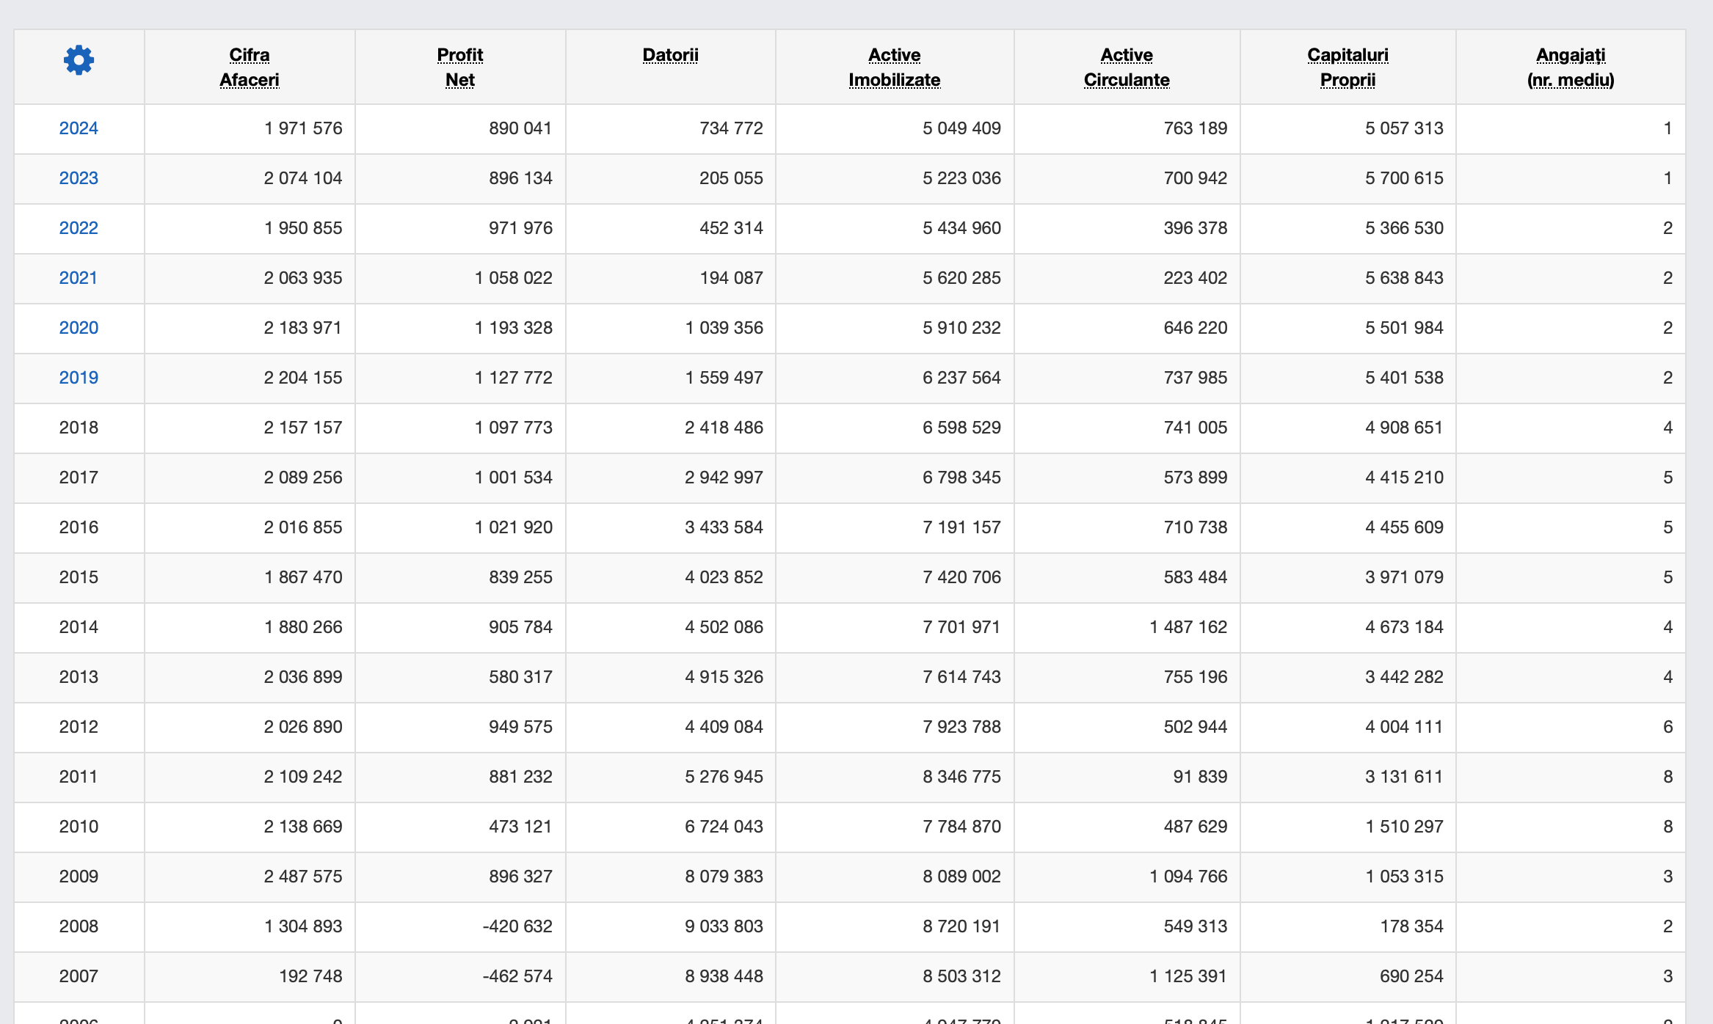Open the 2024 year link
This screenshot has width=1713, height=1024.
coord(79,128)
